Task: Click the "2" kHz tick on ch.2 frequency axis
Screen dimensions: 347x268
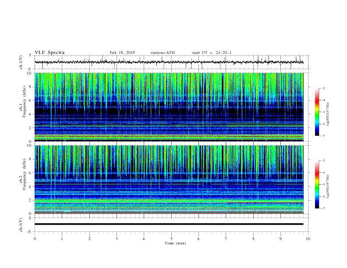Action: [31, 200]
